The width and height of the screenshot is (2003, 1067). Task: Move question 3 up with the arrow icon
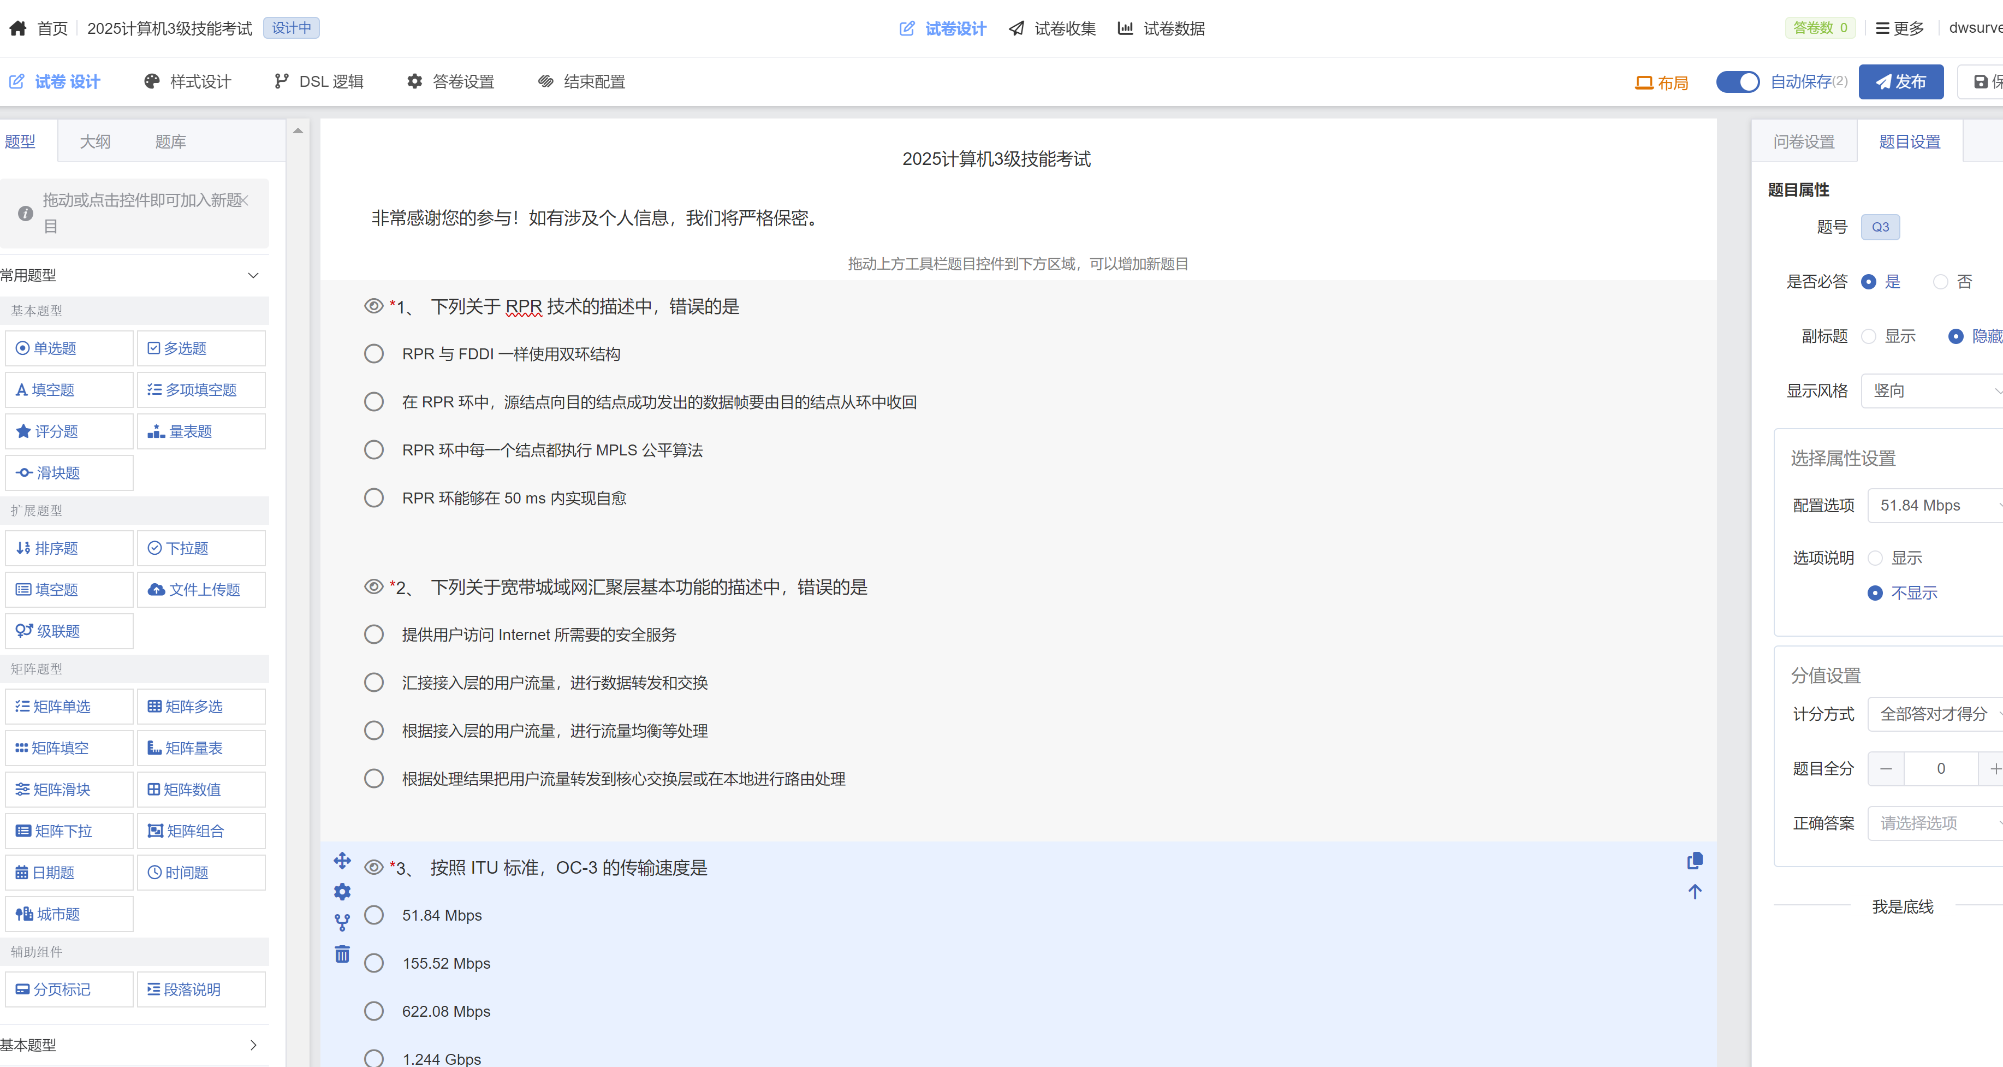coord(1695,891)
